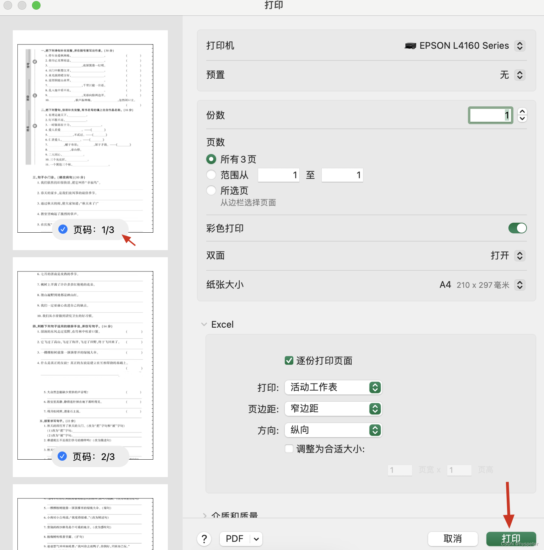
Task: Click the 取消 cancel button
Action: pos(453,539)
